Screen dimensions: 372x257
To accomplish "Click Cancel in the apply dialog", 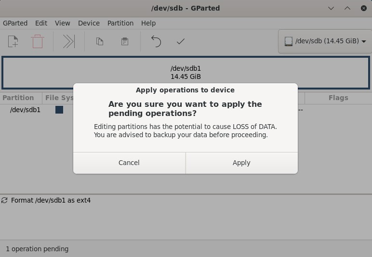I will pos(129,163).
